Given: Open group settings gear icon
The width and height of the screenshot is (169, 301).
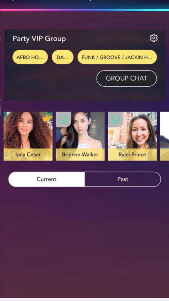Looking at the screenshot, I should tap(154, 38).
